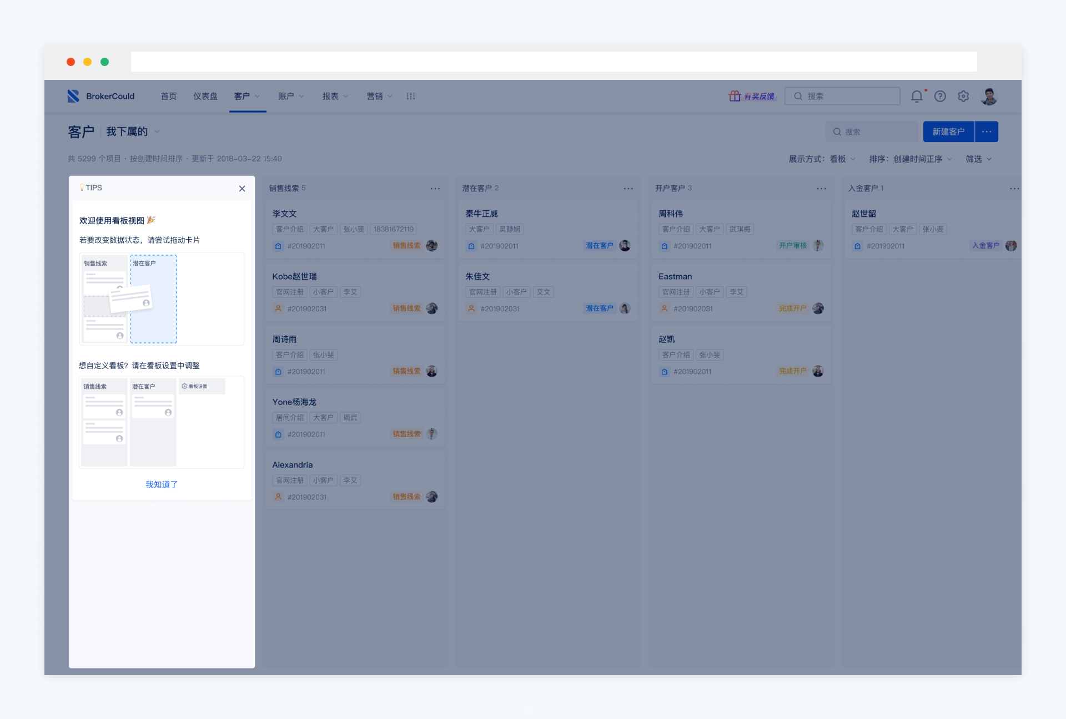The width and height of the screenshot is (1066, 719).
Task: Click the company icon on 李文文 card
Action: coord(278,246)
